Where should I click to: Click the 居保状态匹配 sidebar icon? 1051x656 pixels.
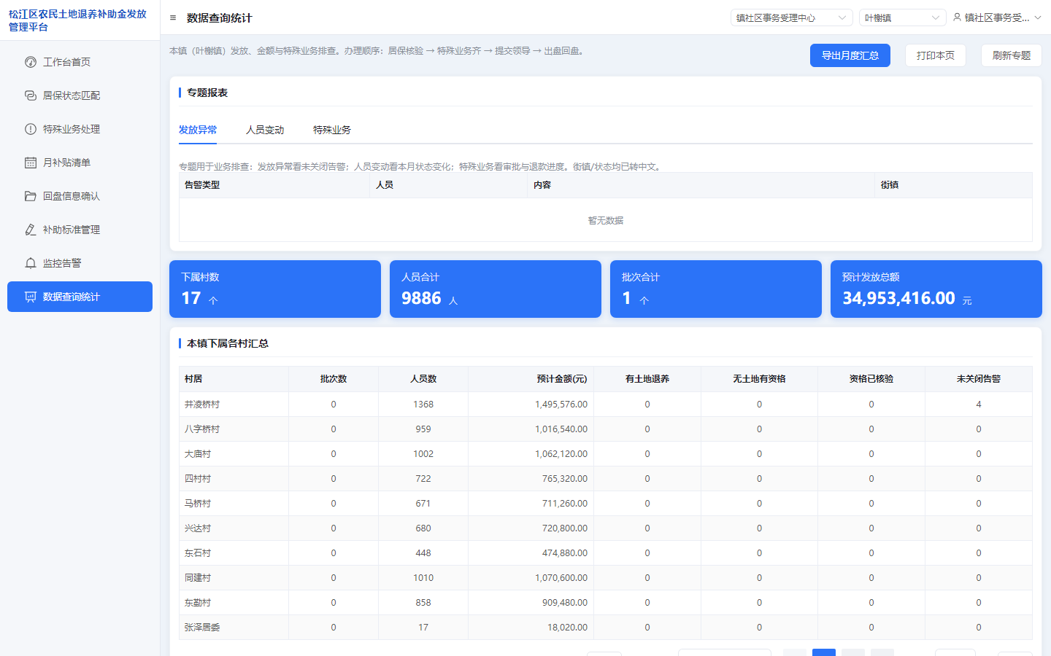coord(31,95)
